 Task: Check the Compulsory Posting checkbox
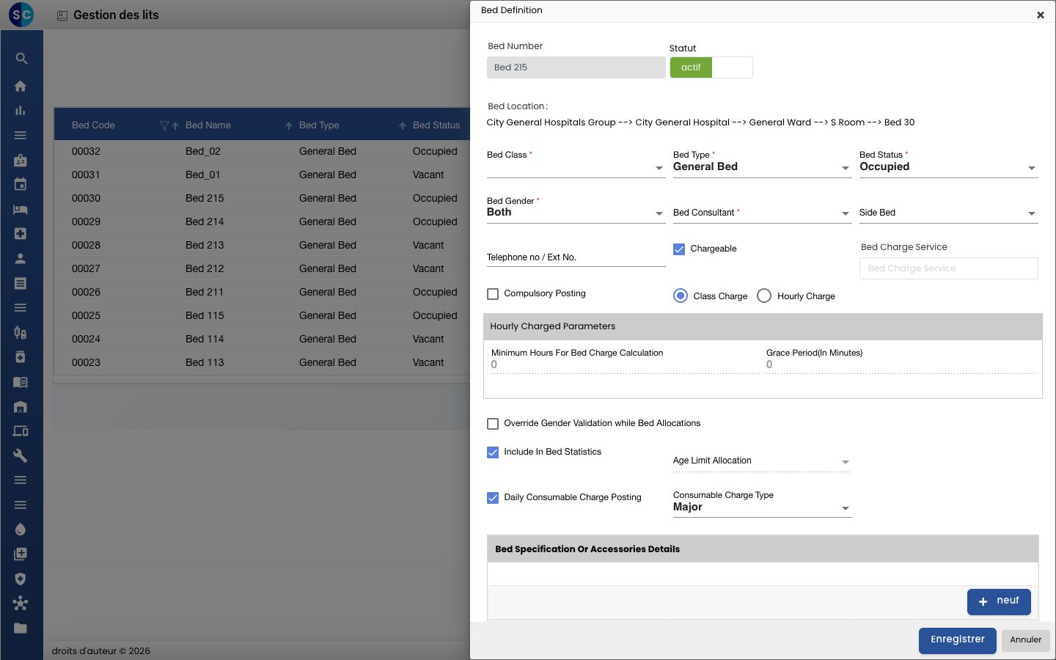click(493, 294)
